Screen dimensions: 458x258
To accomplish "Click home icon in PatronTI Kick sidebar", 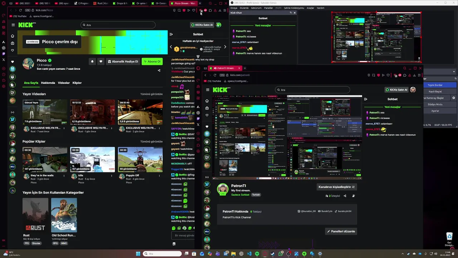I will [x=207, y=101].
